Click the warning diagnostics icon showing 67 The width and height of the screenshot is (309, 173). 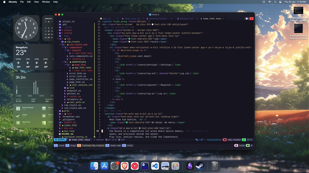[113, 140]
